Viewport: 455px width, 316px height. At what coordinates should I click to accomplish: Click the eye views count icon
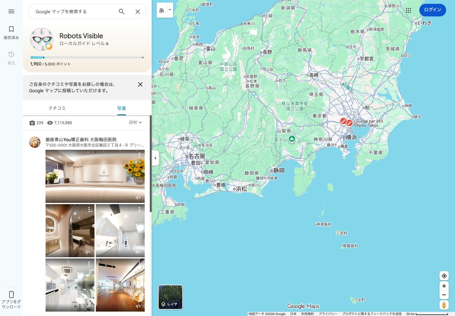(50, 123)
